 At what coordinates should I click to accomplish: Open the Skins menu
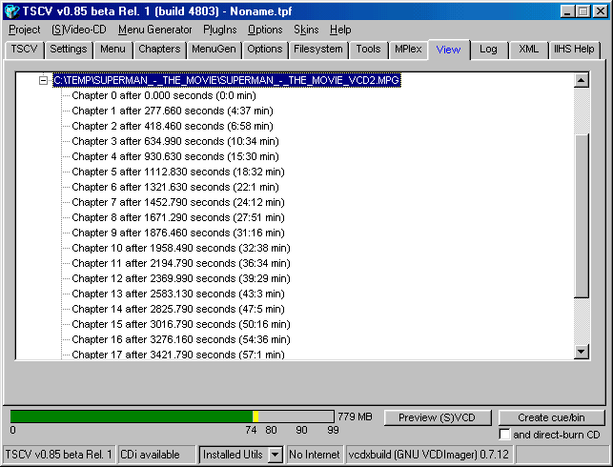point(306,30)
